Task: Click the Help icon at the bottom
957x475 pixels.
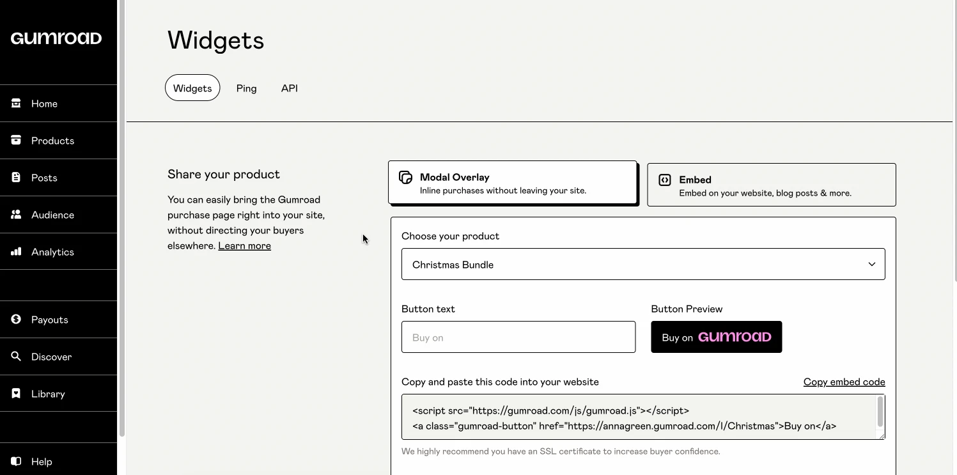Action: [16, 461]
